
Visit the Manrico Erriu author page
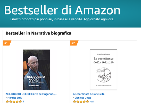(15, 98)
